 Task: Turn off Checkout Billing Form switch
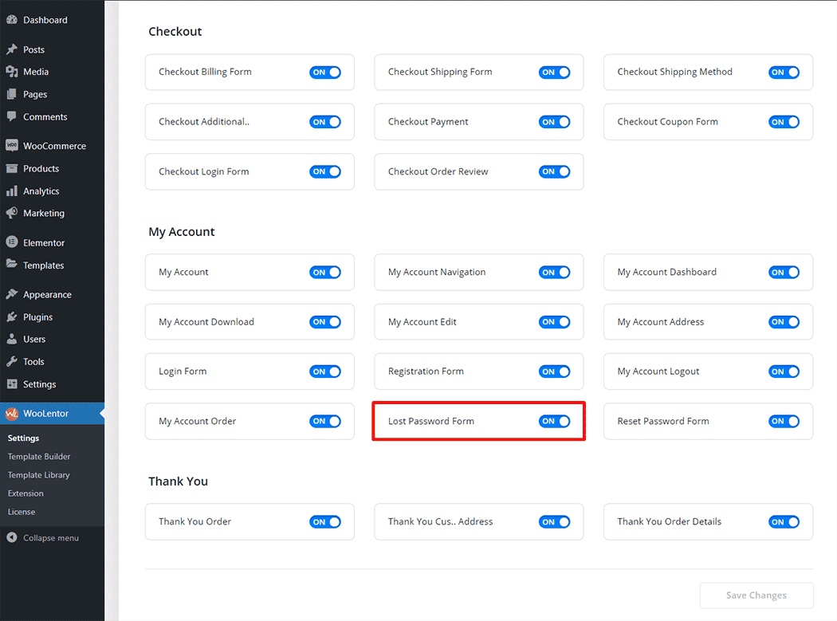tap(324, 72)
